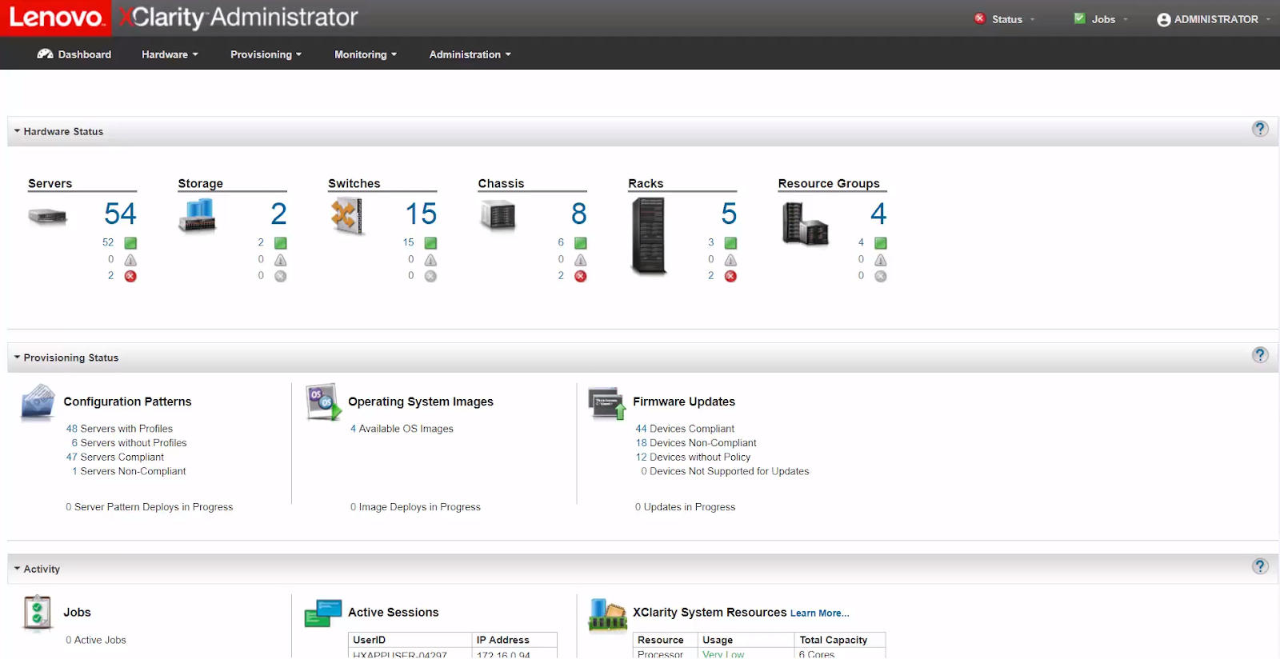Viewport: 1280px width, 659px height.
Task: Click the Servers normal green status icon
Action: coord(130,243)
